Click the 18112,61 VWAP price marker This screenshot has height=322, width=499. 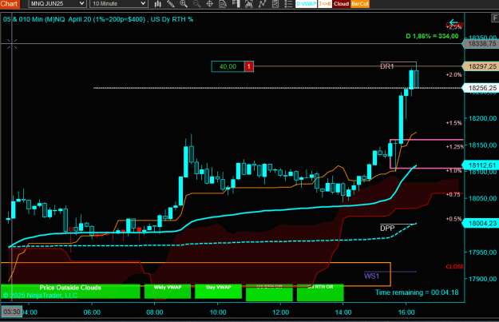(481, 165)
